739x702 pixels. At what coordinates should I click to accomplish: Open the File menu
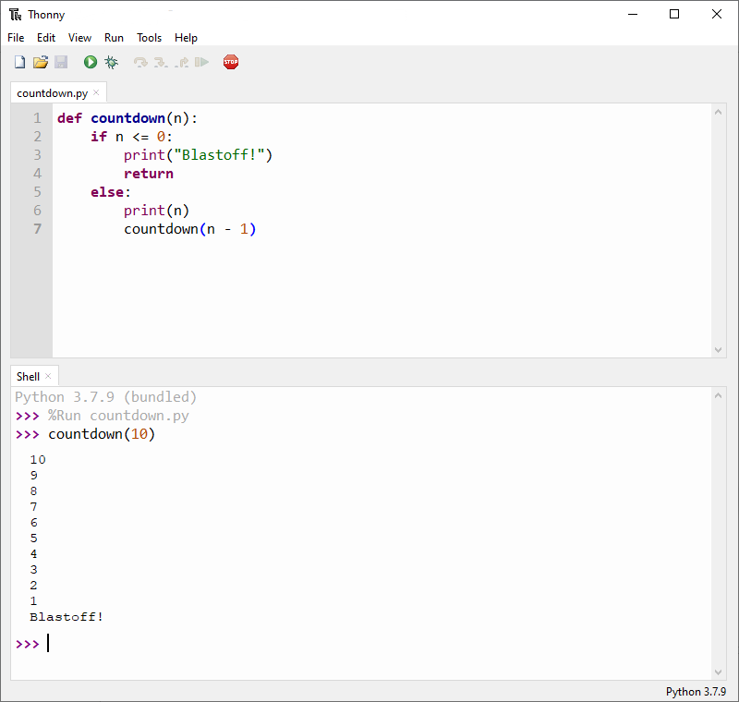pyautogui.click(x=16, y=38)
